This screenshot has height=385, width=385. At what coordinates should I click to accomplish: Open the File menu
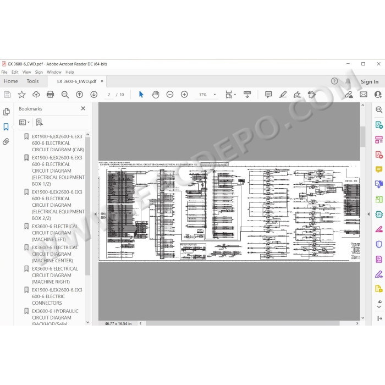click(4, 72)
